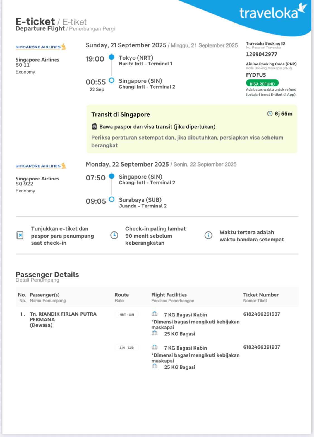Click the first Singapore Airlines logo

point(41,47)
